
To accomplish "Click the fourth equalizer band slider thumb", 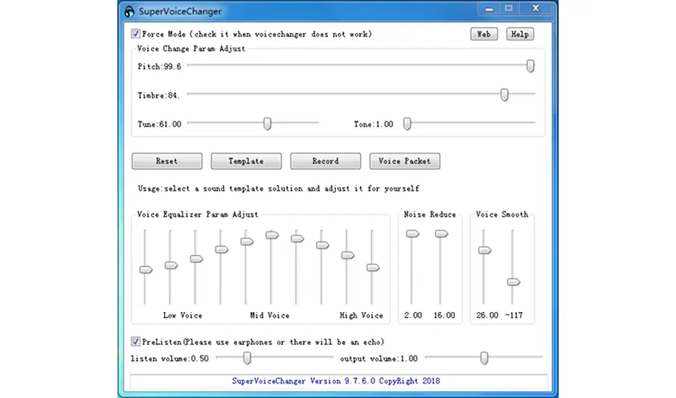I will (x=222, y=249).
